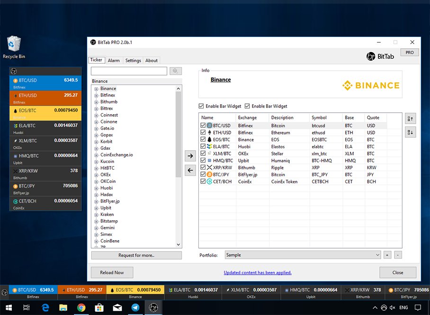Open the Portfolio Sample dropdown
430x315 pixels.
pyautogui.click(x=303, y=255)
